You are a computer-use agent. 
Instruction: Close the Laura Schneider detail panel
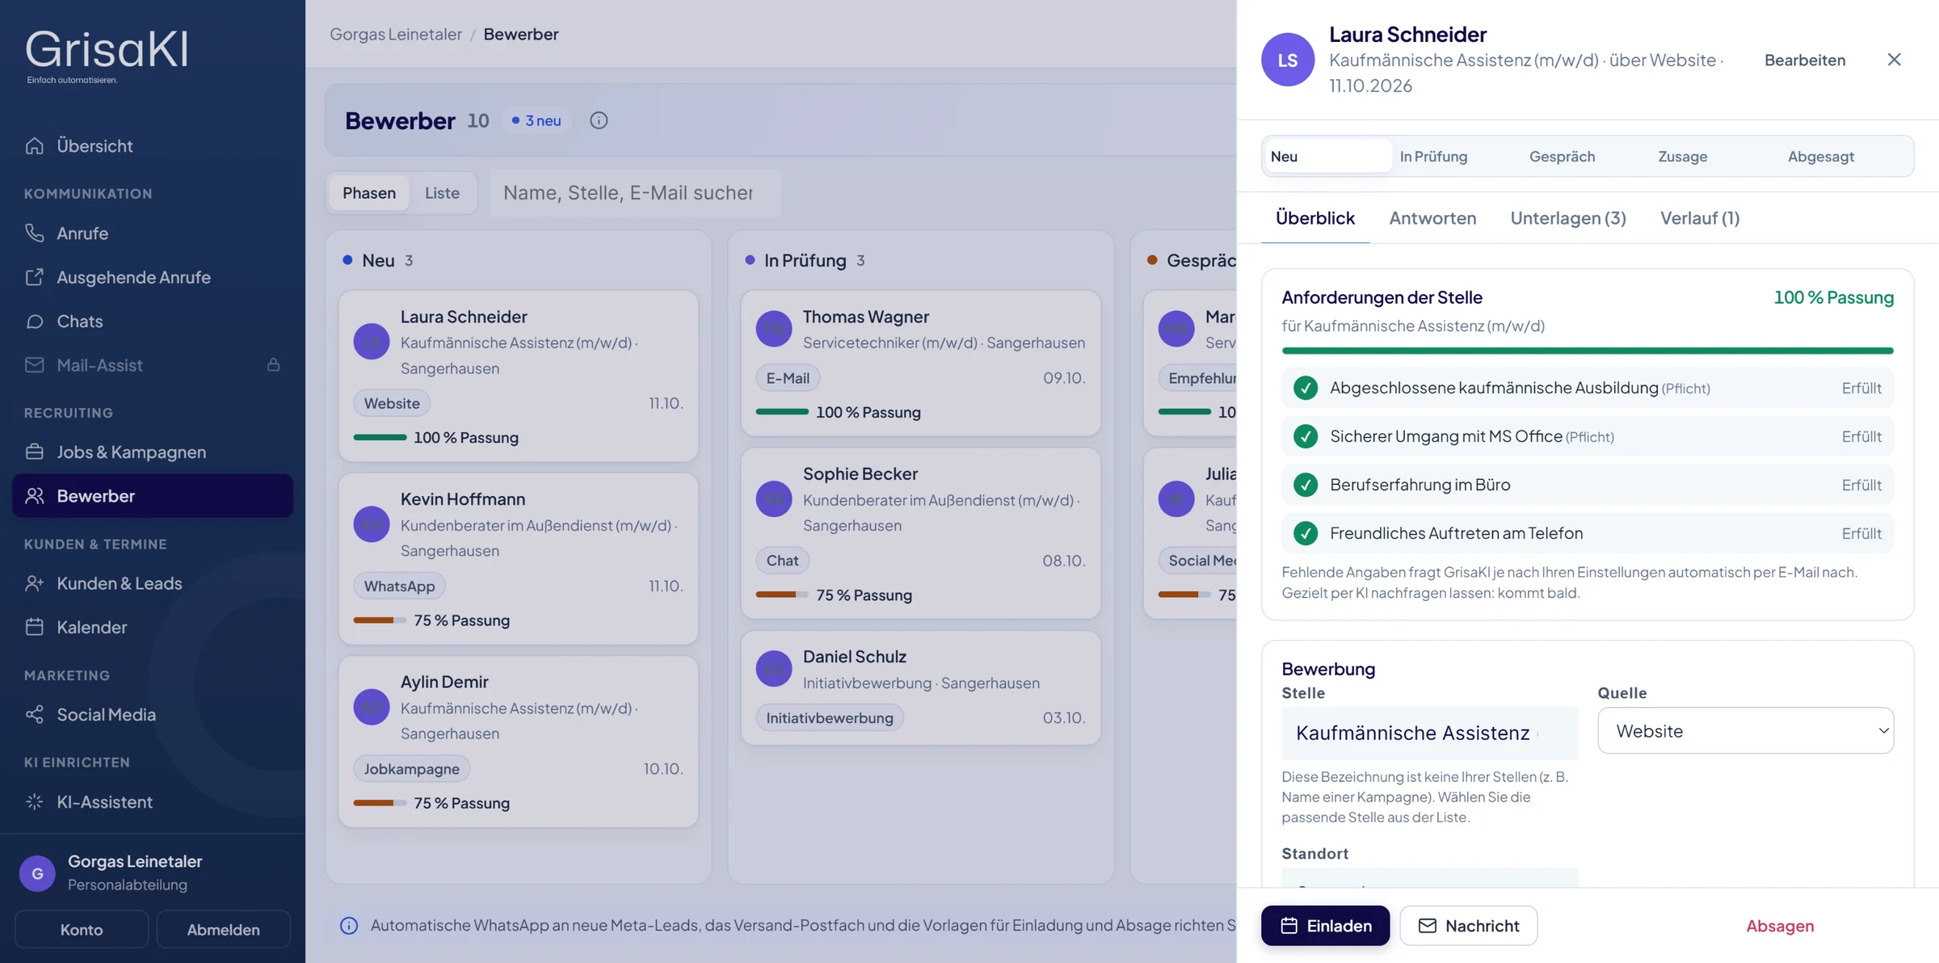pyautogui.click(x=1894, y=59)
